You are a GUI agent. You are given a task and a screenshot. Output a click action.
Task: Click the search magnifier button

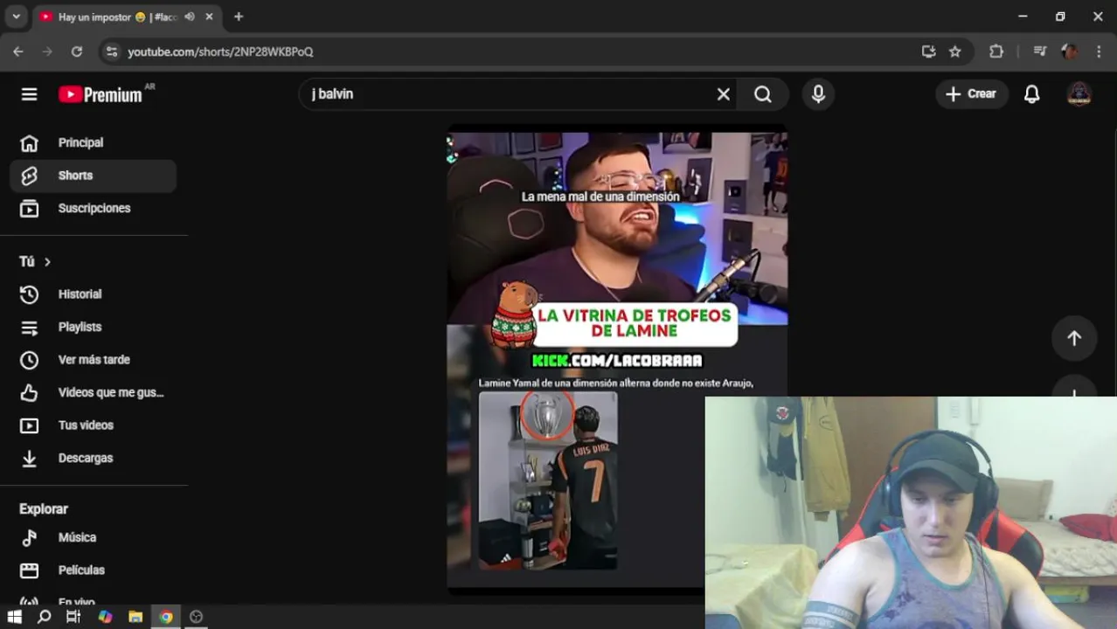pos(763,94)
